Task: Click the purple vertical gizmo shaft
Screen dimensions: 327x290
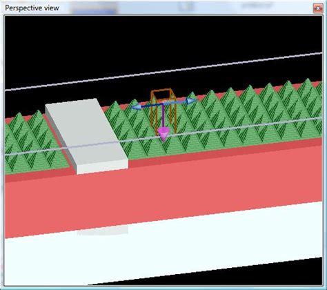Action: click(x=163, y=116)
